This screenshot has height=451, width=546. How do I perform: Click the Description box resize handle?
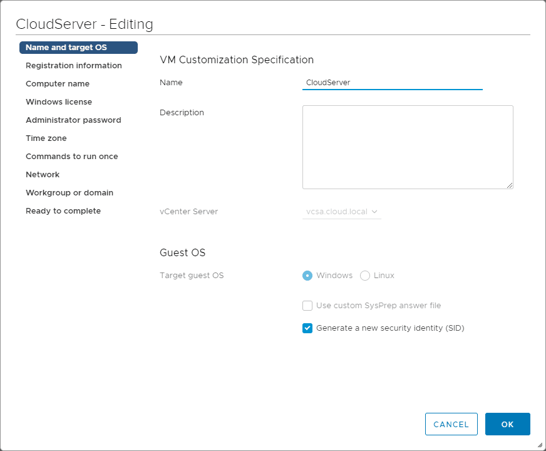[x=510, y=185]
